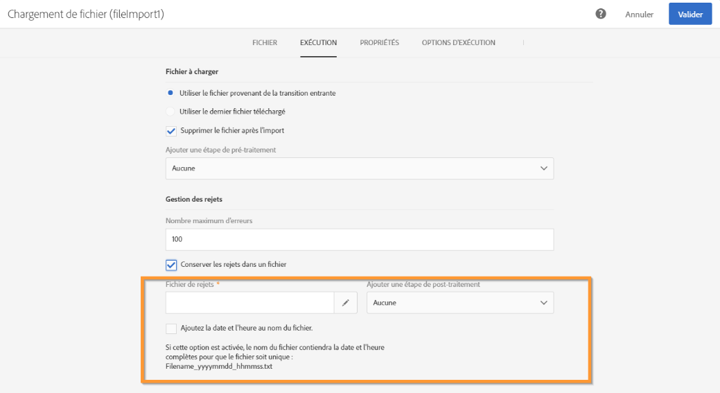
Task: Enable 'Ajoutez la date et l'heure' checkbox
Action: 171,328
